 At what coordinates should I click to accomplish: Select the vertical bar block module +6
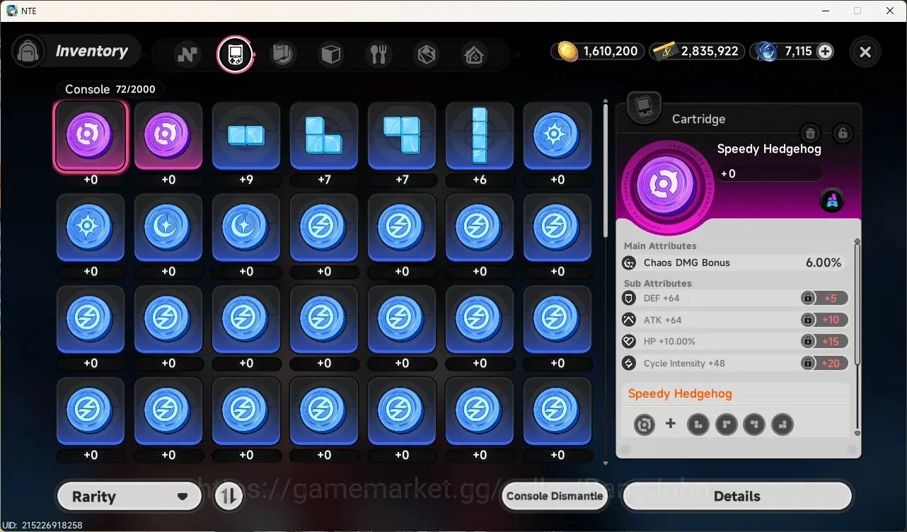coord(480,136)
